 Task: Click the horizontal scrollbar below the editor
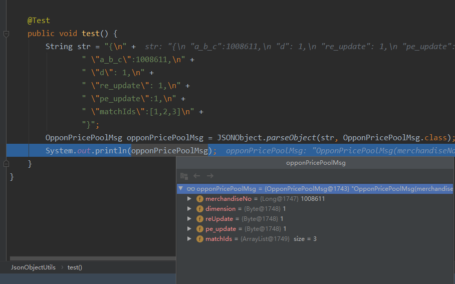coord(93,258)
